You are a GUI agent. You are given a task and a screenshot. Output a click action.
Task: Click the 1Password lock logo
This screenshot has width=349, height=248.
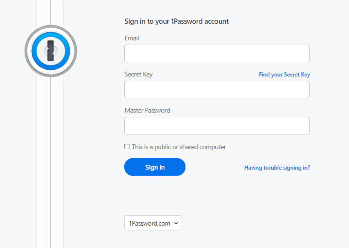(x=50, y=50)
